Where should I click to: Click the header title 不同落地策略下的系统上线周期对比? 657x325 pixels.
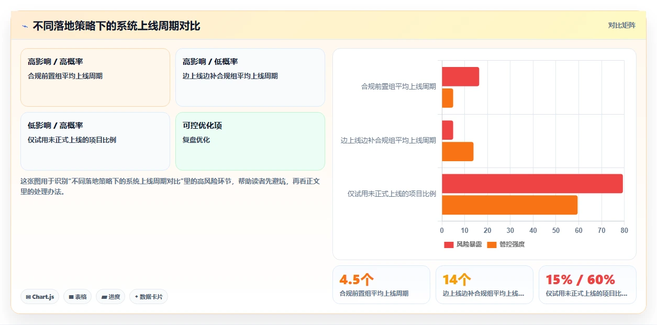point(116,26)
